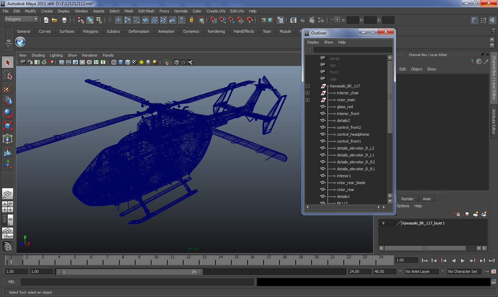Image resolution: width=498 pixels, height=297 pixels.
Task: Choose the Rotate tool in toolbox
Action: 8,113
